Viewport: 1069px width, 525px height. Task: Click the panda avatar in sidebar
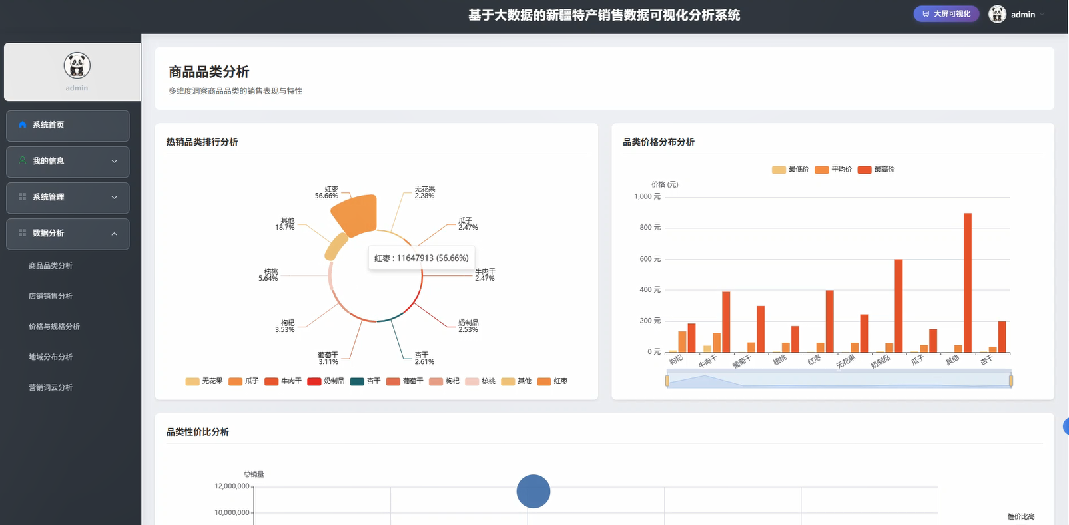pos(77,65)
